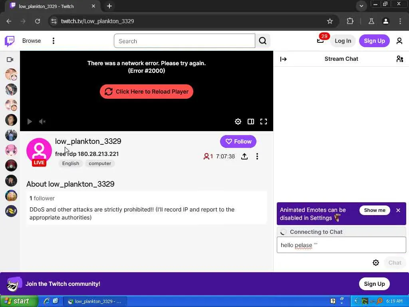Image resolution: width=409 pixels, height=307 pixels.
Task: Open the sidebar channel with lightning-bolt logo
Action: click(11, 211)
